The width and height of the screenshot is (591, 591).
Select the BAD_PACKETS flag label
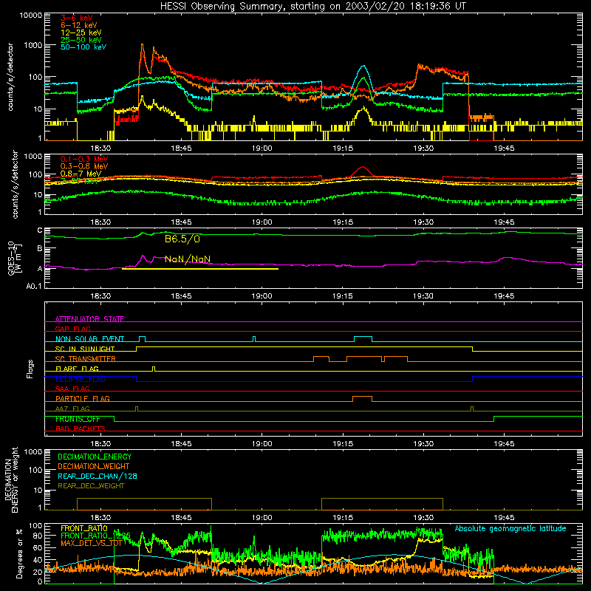point(81,428)
